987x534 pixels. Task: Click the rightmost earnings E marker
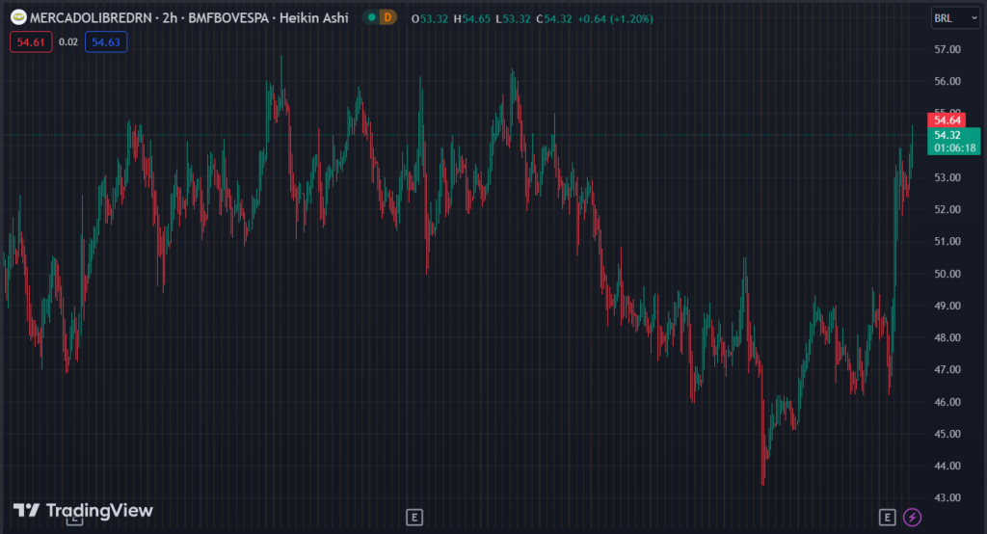(887, 518)
